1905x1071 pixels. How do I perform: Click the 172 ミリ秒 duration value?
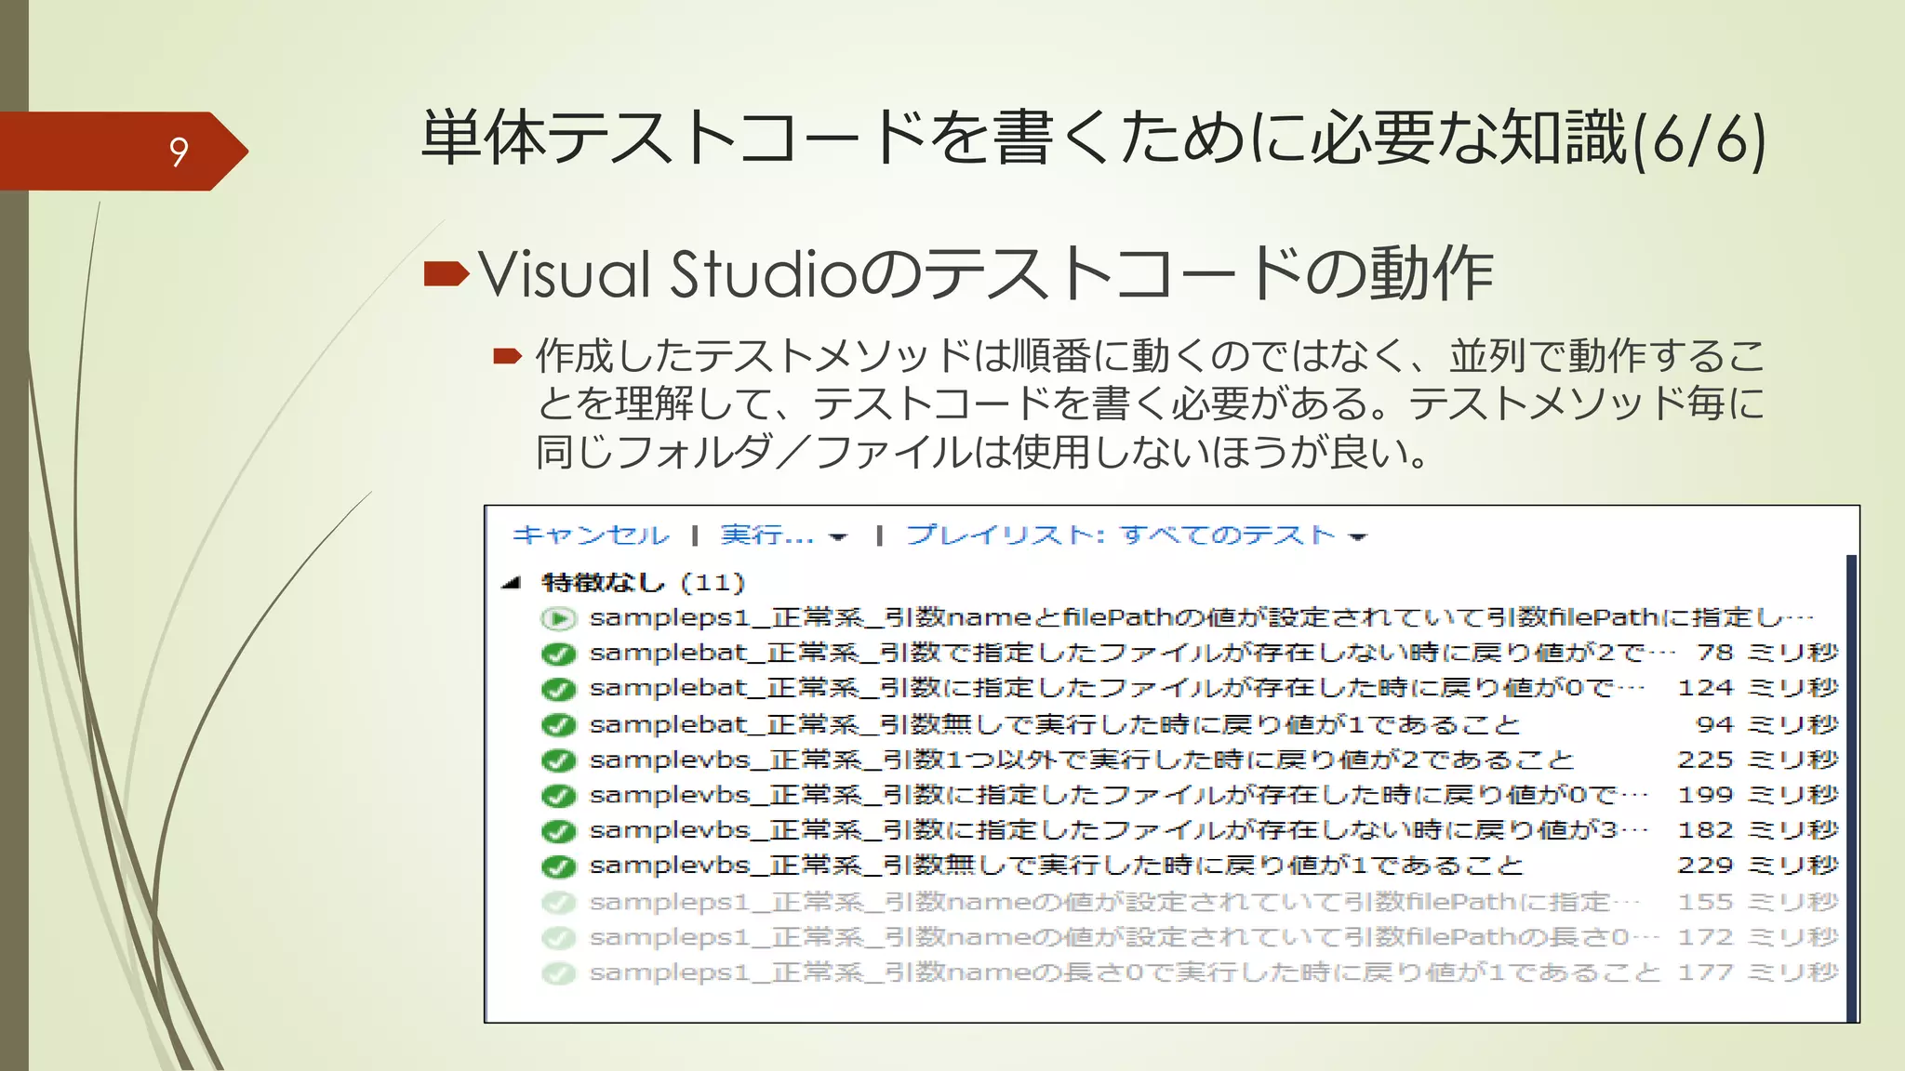tap(1758, 936)
